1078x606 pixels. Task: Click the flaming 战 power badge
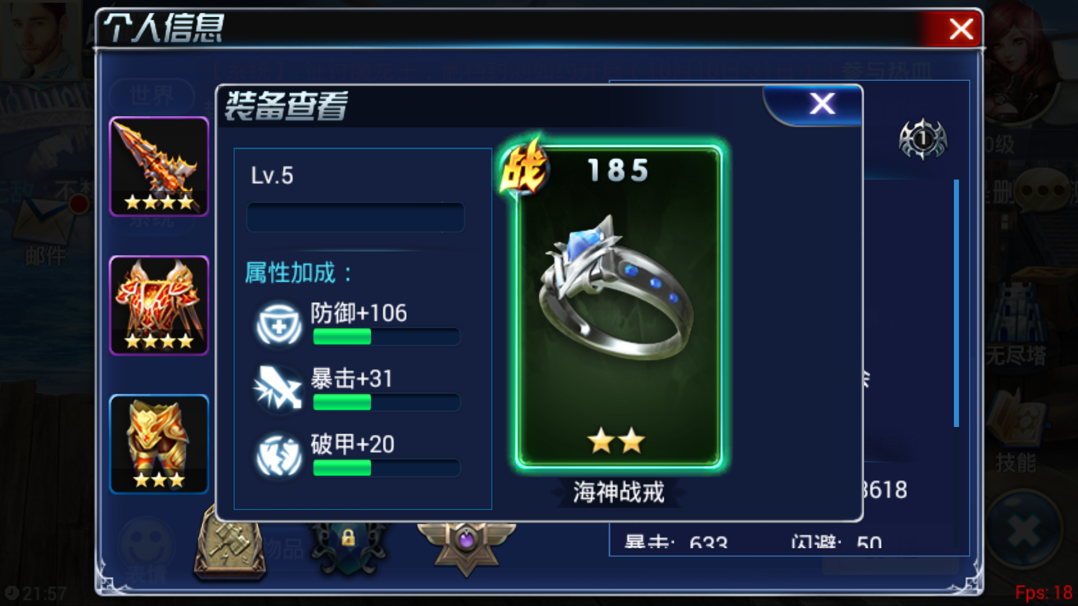(x=523, y=168)
